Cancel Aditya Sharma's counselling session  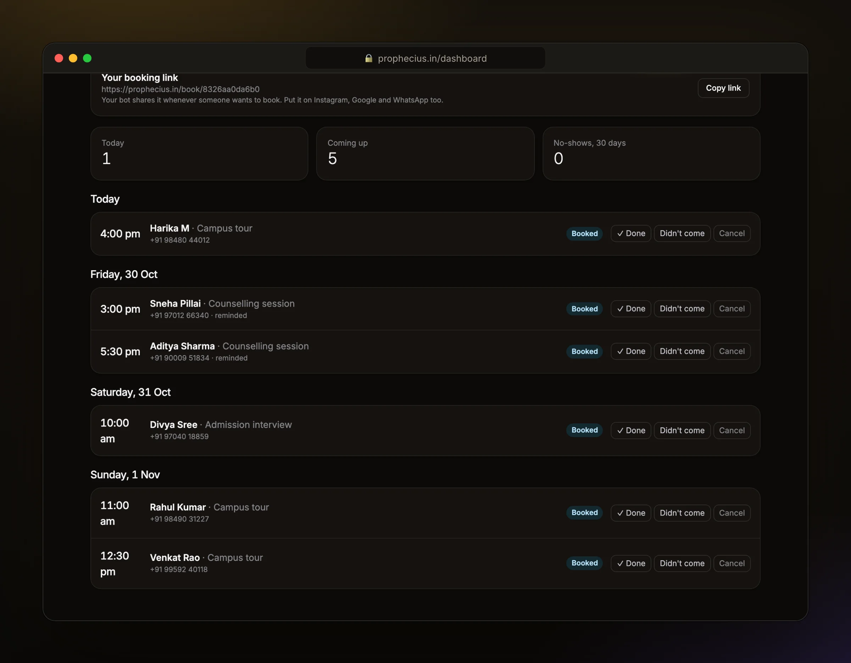click(x=732, y=351)
